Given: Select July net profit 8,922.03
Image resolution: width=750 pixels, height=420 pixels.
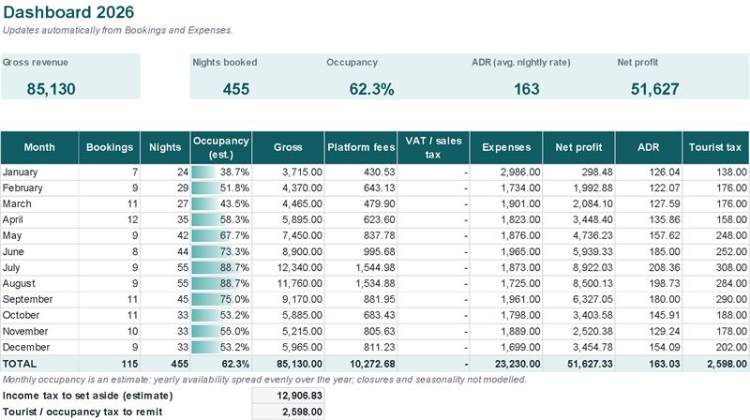Looking at the screenshot, I should coord(578,267).
